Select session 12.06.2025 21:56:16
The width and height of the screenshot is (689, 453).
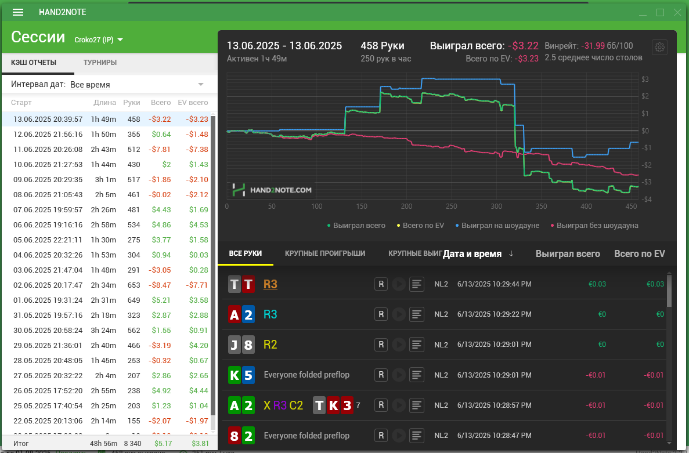(107, 135)
